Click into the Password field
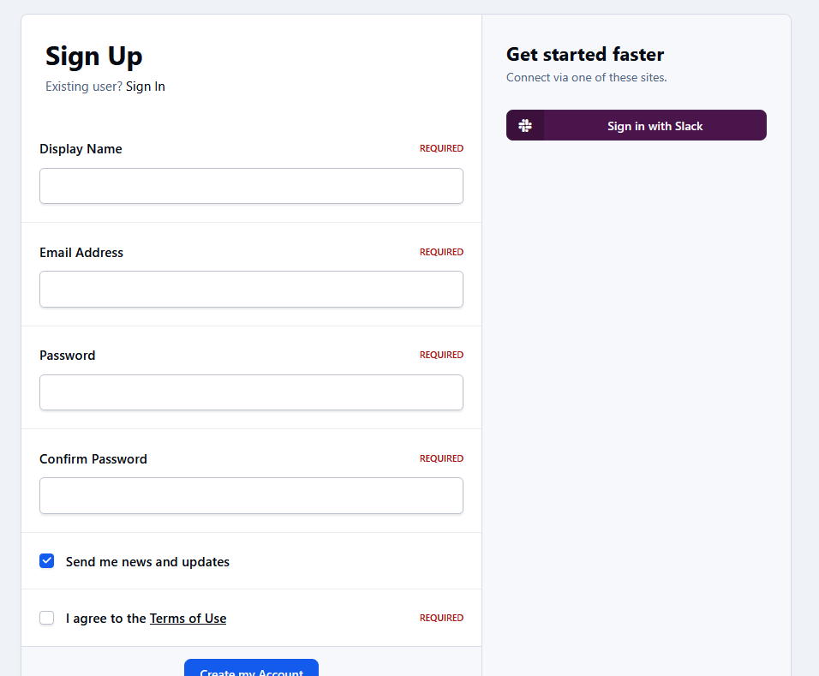 pos(251,392)
